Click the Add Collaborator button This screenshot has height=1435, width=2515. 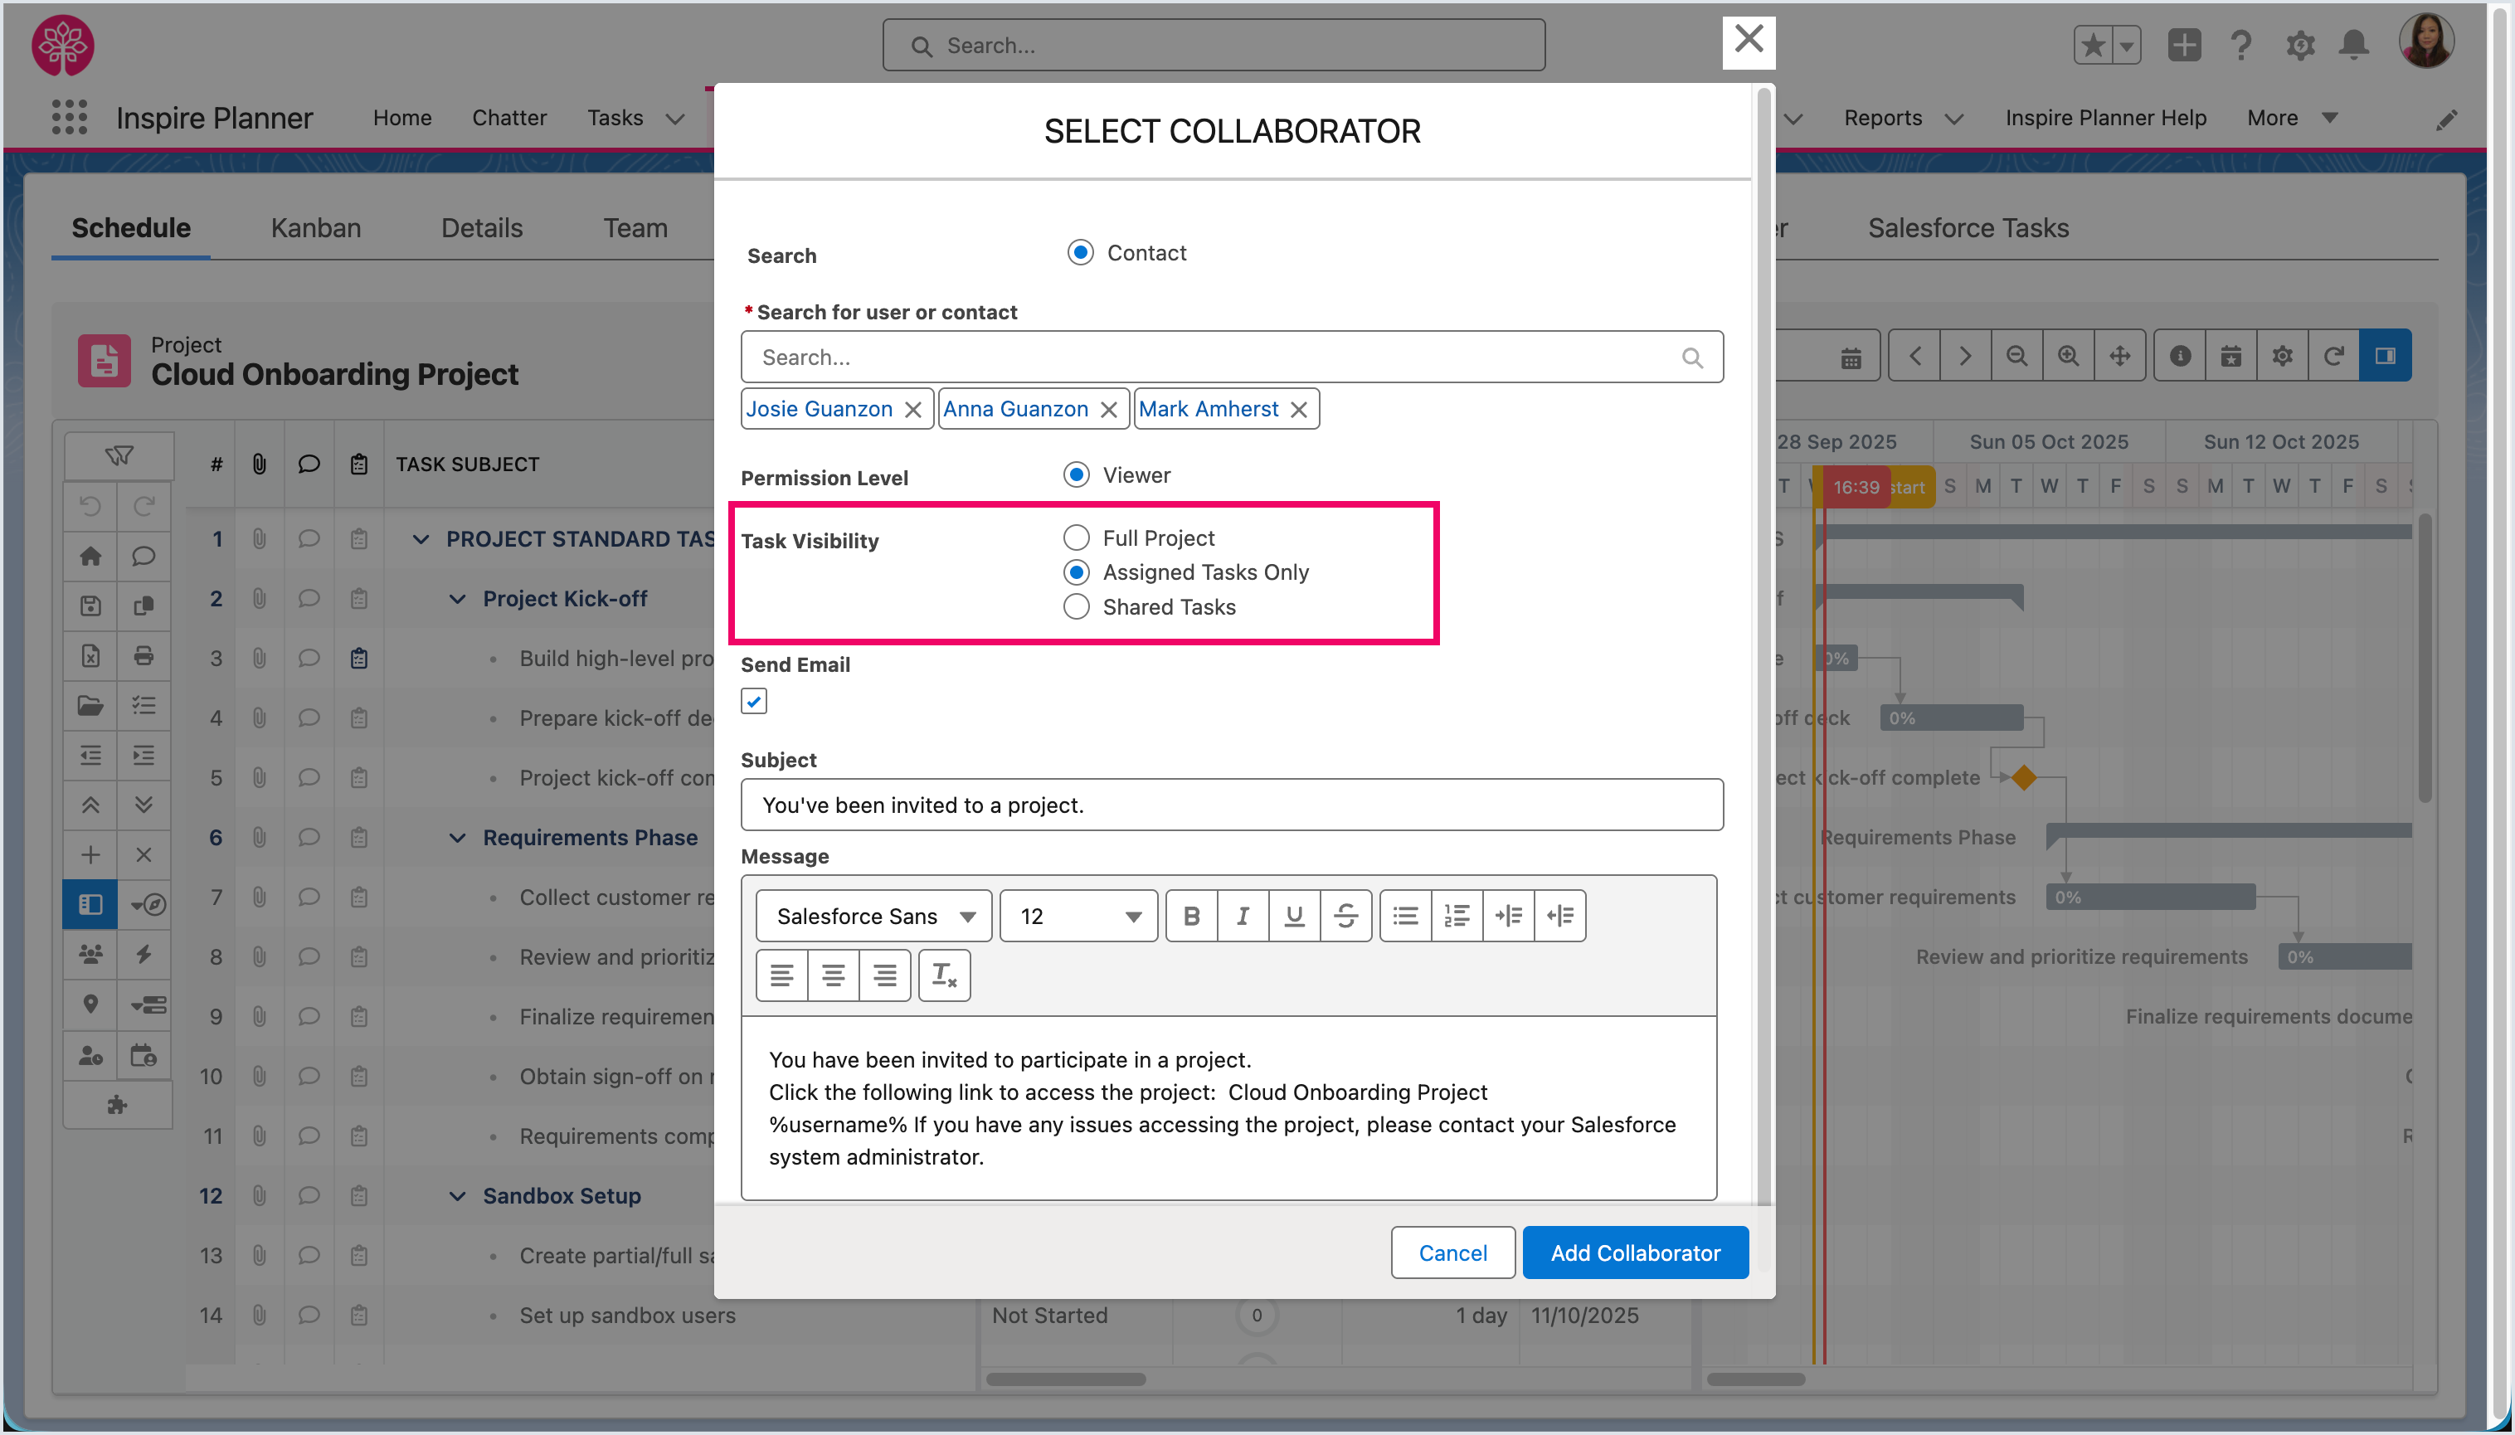[x=1634, y=1252]
